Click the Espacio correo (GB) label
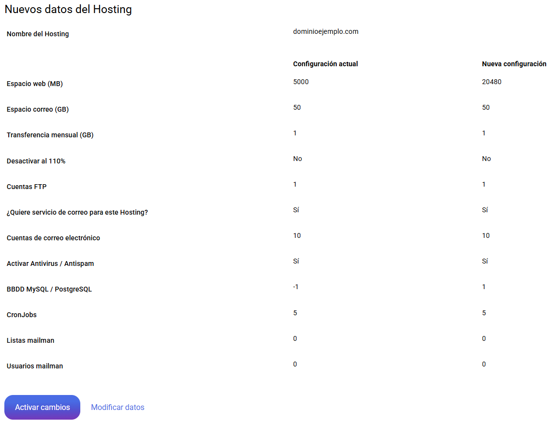The image size is (550, 424). click(38, 109)
